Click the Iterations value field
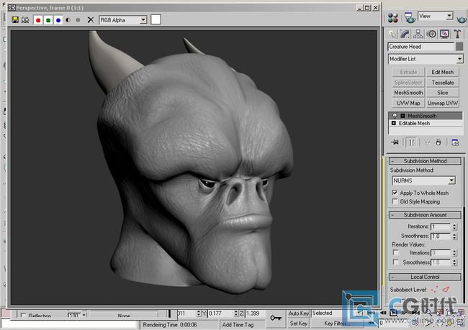The width and height of the screenshot is (468, 330). click(x=441, y=226)
